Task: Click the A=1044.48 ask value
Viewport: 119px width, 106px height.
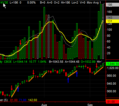Action: (x=72, y=62)
